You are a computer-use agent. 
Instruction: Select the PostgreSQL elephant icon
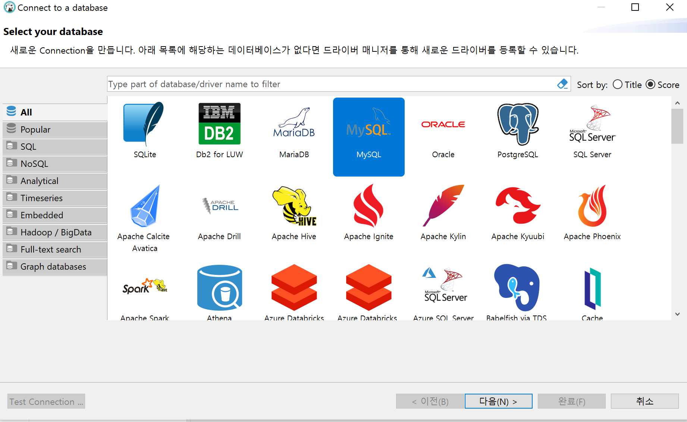point(518,124)
